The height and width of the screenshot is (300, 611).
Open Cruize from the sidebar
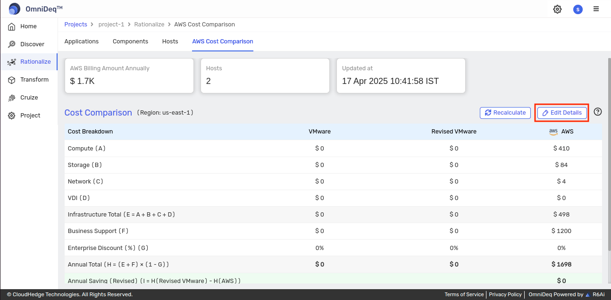point(29,98)
